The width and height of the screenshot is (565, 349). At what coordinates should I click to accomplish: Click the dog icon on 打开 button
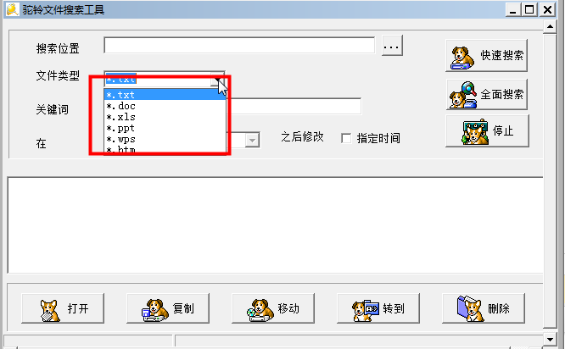50,311
